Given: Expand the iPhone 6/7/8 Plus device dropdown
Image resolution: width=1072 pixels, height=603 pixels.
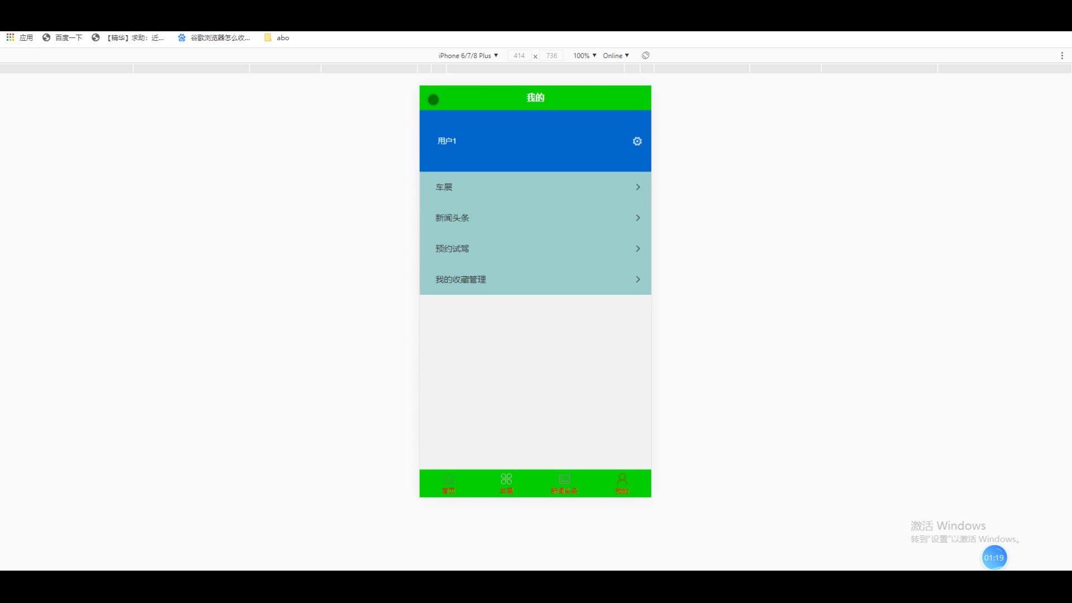Looking at the screenshot, I should [468, 55].
